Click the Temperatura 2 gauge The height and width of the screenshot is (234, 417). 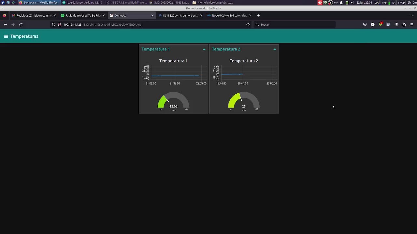click(x=244, y=101)
